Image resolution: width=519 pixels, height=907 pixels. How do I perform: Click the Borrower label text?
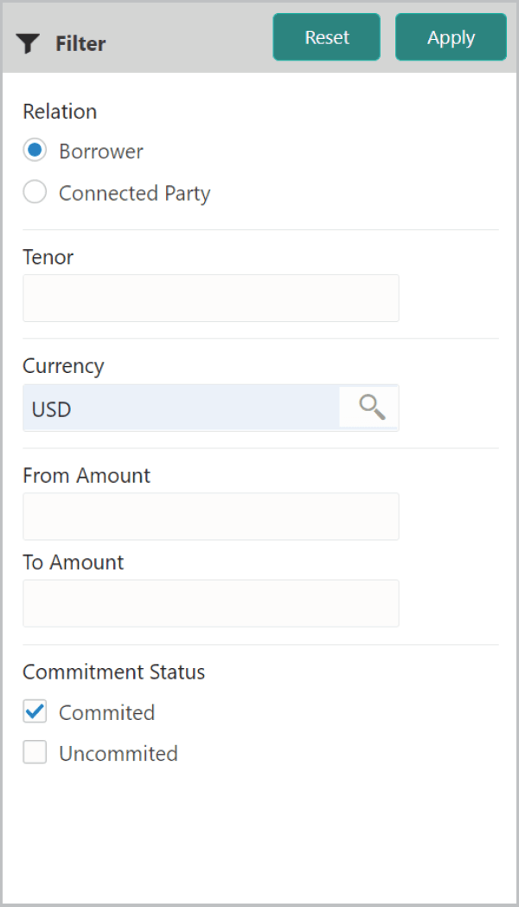pyautogui.click(x=101, y=151)
